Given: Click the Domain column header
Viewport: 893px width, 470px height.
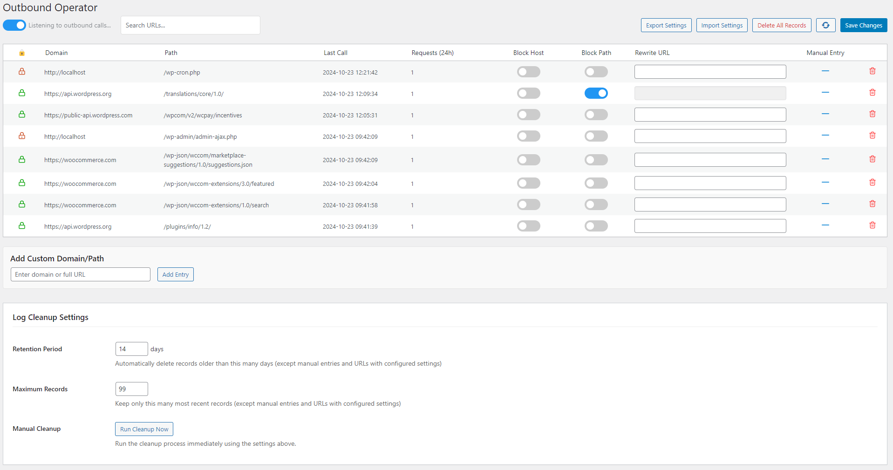Looking at the screenshot, I should tap(56, 53).
